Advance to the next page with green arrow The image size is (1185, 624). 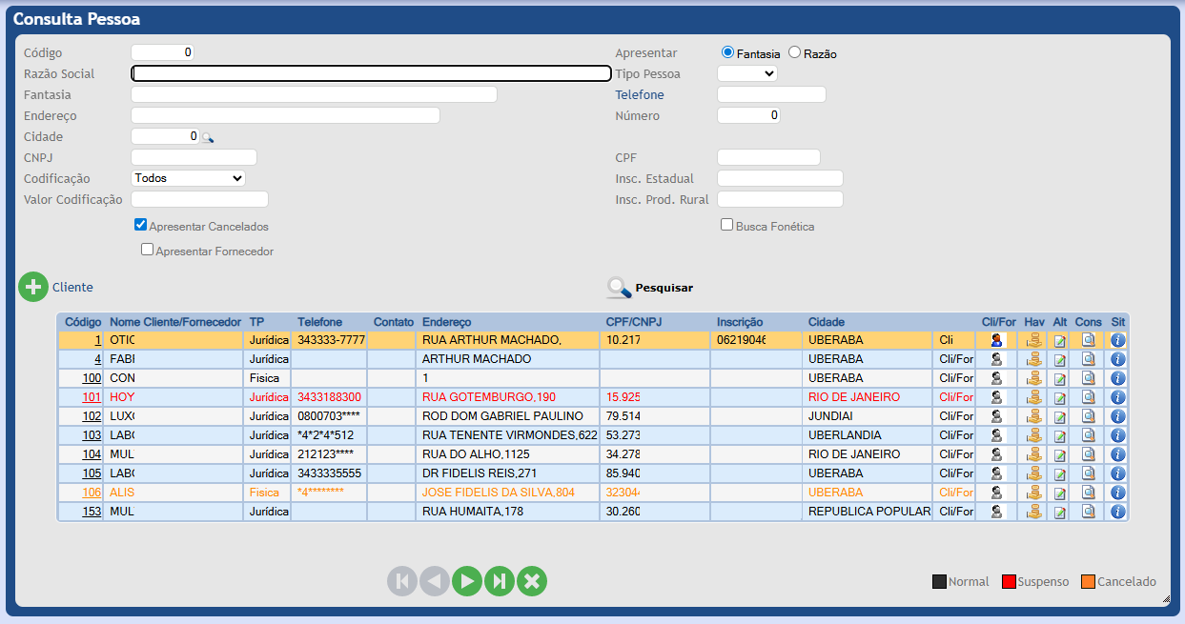click(x=466, y=580)
